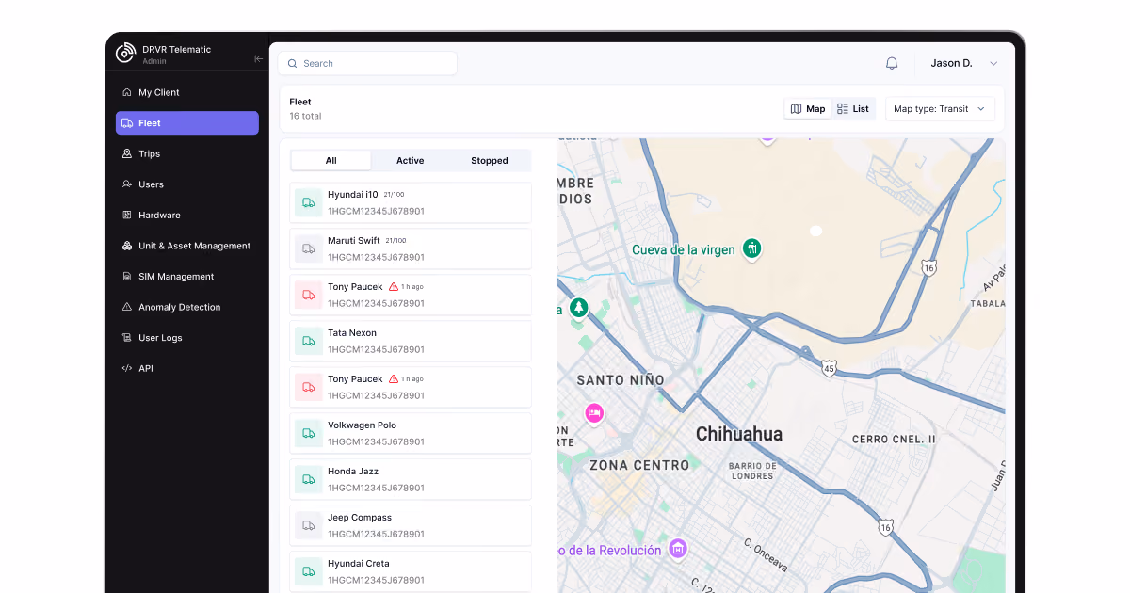Click the DRVR Telematic logo icon

pyautogui.click(x=125, y=54)
